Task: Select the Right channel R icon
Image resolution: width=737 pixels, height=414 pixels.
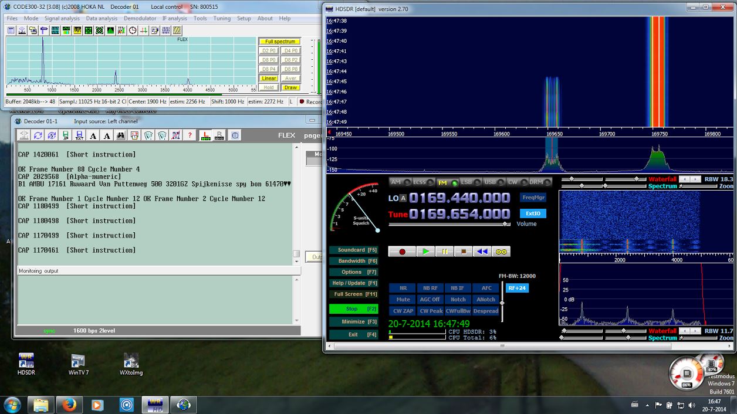Action: [219, 135]
